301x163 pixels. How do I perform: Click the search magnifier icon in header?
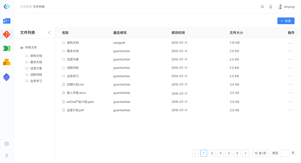(262, 7)
